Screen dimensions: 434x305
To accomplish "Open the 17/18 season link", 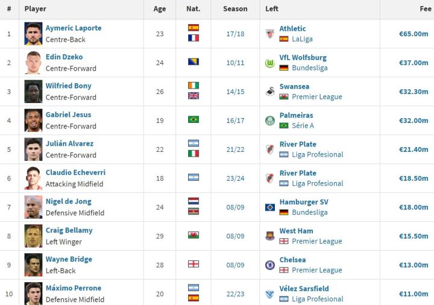I will 235,34.
